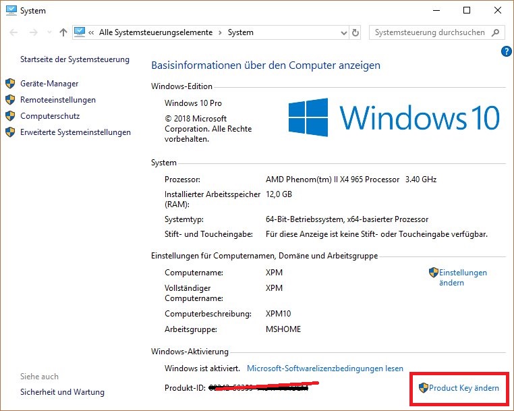This screenshot has width=514, height=411.
Task: Select the Windows ist aktiviert text
Action: 202,368
